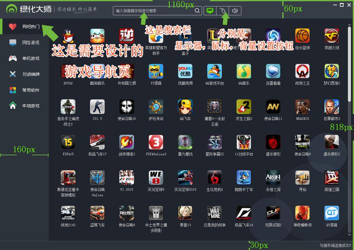Launch 虐杀原形2 game icon
Screen dimensions: 354x250
click(x=332, y=142)
